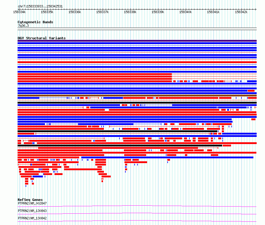Select the full-width black DGV variant bar
Image resolution: width=265 pixels, height=225 pixels.
click(x=137, y=103)
